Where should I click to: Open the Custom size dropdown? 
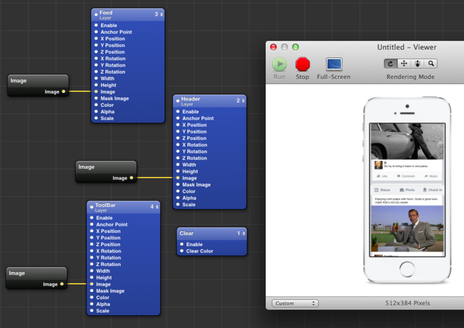295,304
